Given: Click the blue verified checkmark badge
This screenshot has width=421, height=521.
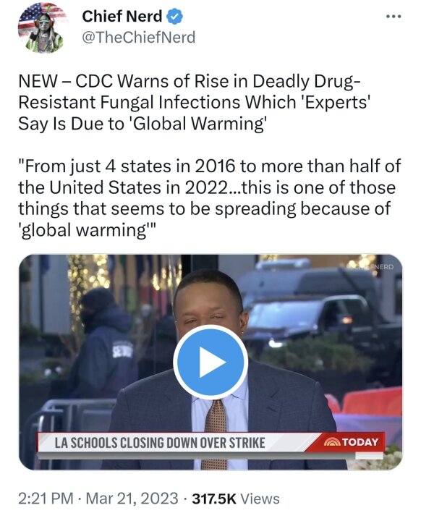Looking at the screenshot, I should pyautogui.click(x=175, y=17).
